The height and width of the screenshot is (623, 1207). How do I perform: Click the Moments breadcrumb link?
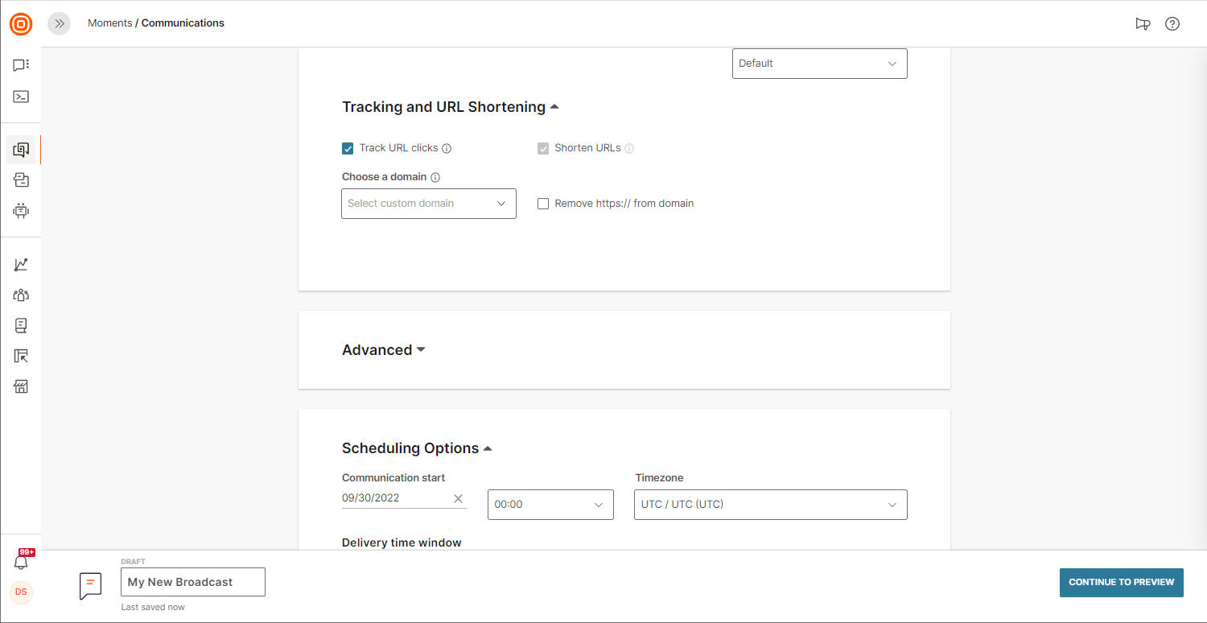coord(109,23)
